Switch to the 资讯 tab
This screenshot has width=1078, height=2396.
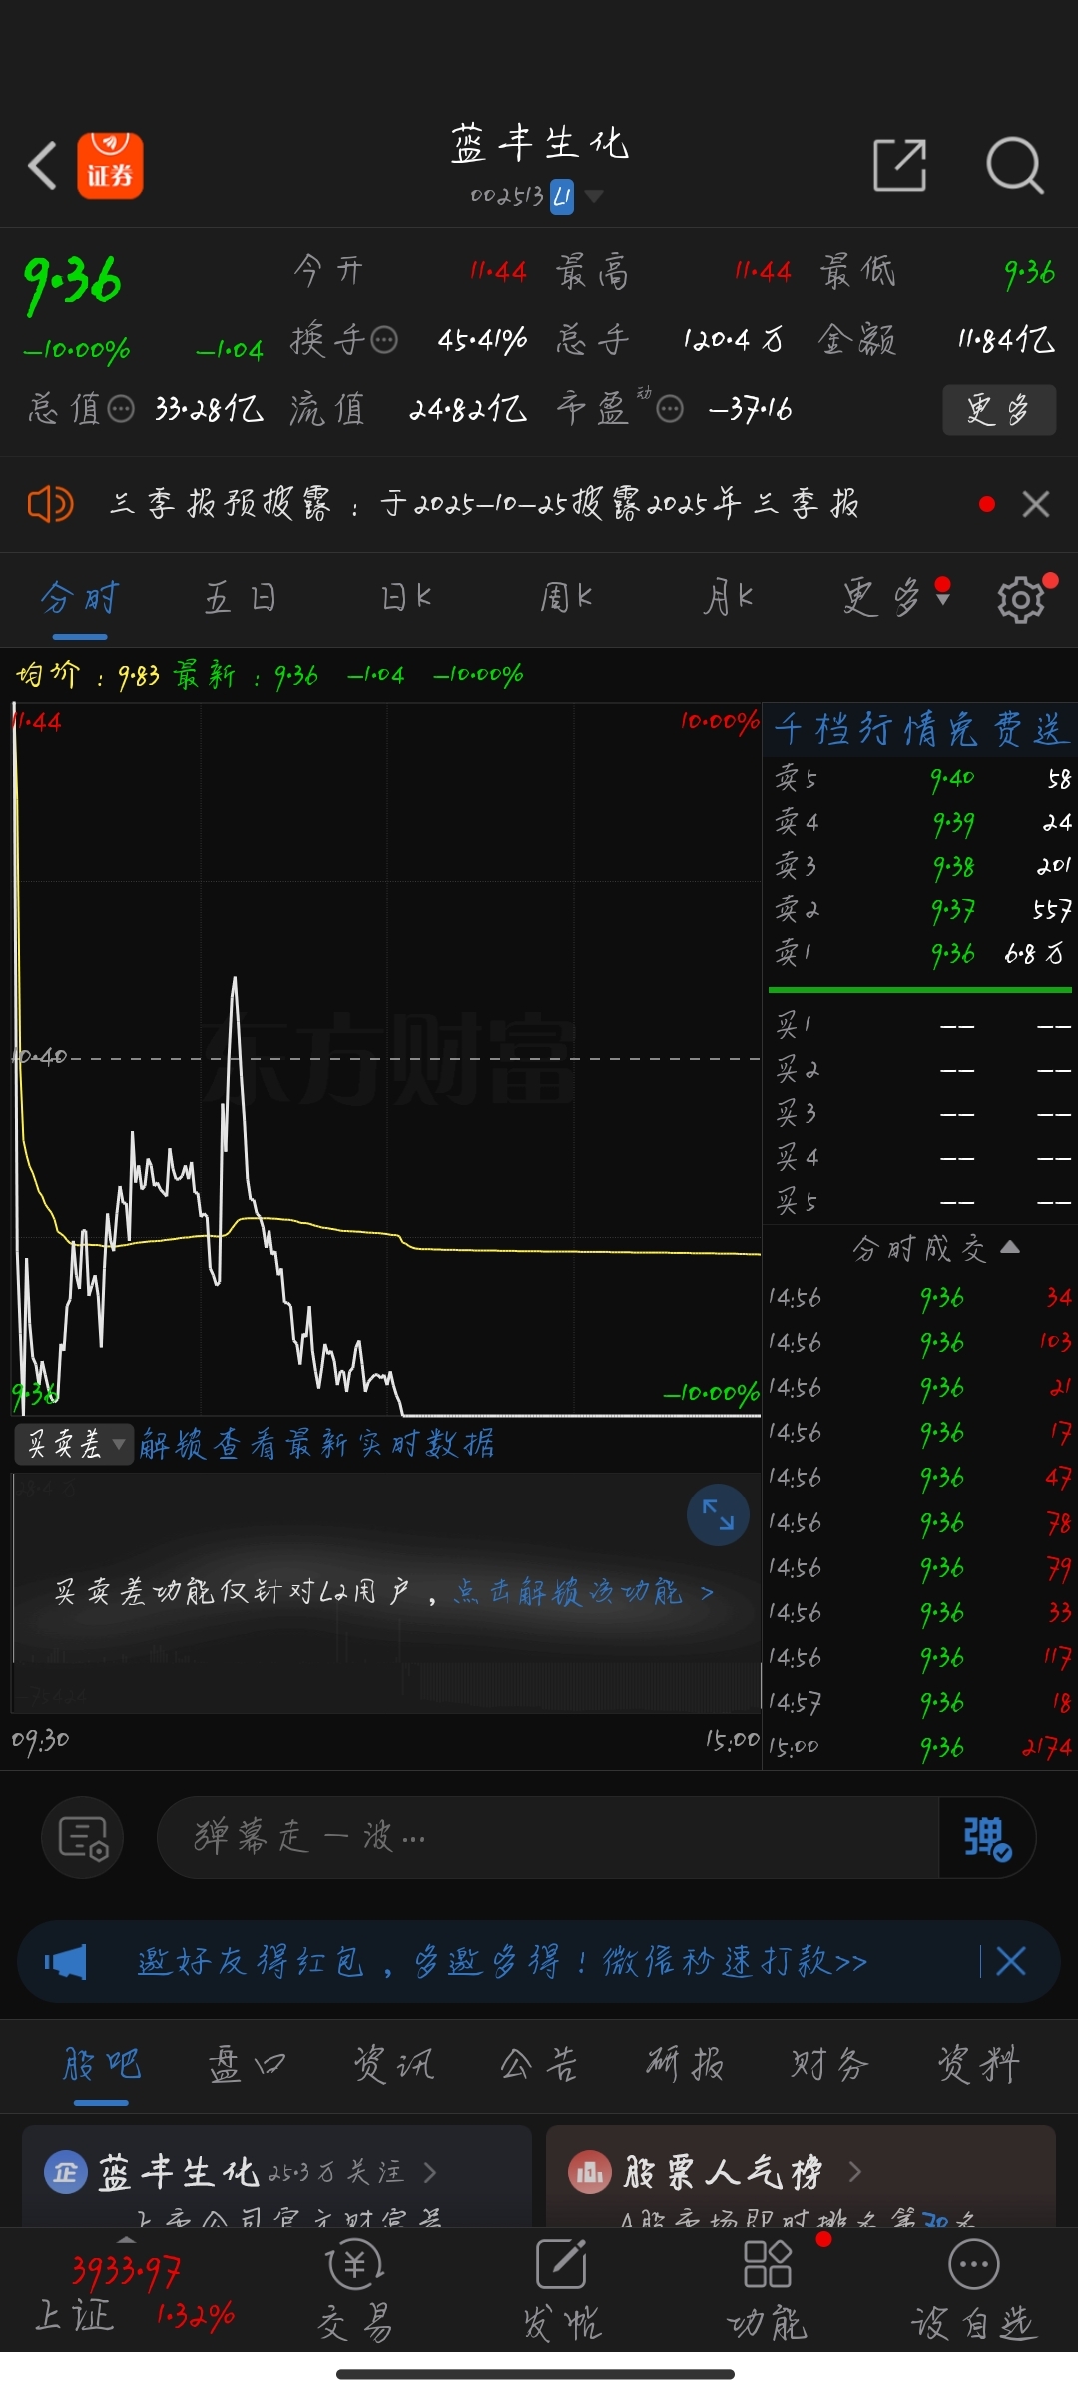[393, 2064]
